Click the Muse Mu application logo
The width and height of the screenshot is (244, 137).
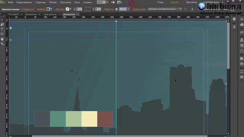point(2,2)
